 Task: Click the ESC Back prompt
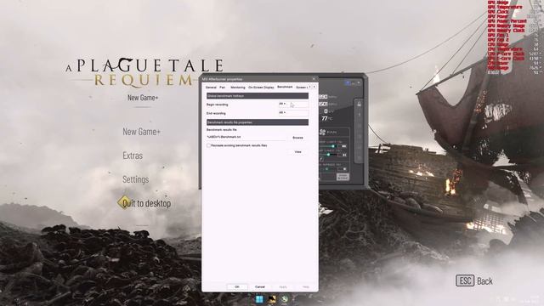[x=474, y=281]
